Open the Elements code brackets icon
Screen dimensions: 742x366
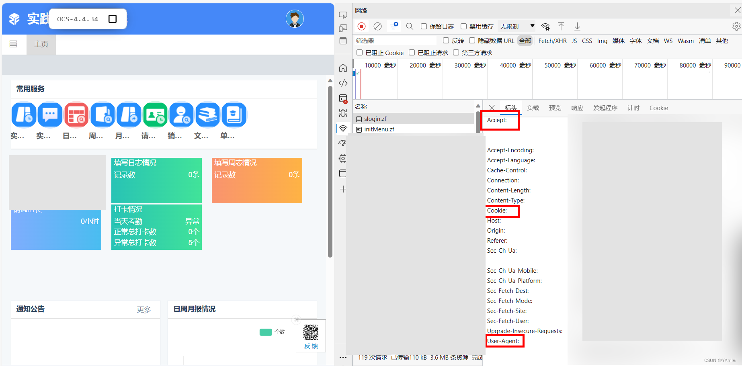point(343,83)
